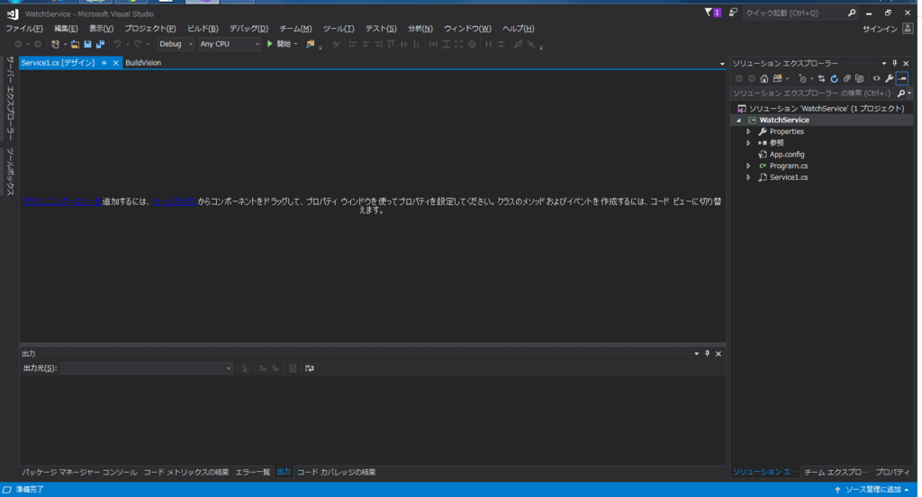Viewport: 922px width, 497px height.
Task: Click the Undo arrow icon
Action: point(118,44)
